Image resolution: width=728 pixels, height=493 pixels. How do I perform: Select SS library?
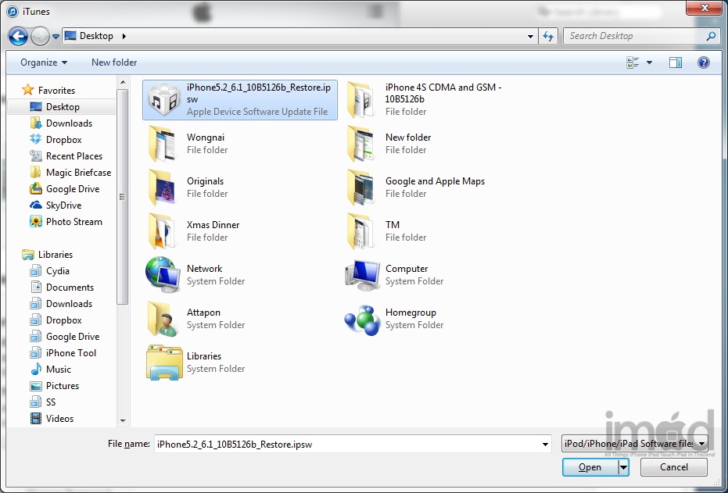43,402
